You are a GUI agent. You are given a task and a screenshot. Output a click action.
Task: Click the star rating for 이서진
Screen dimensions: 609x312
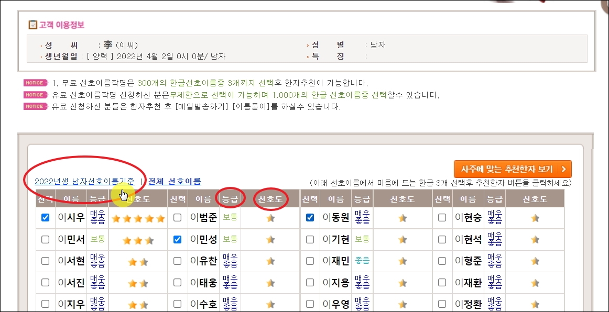coord(138,284)
